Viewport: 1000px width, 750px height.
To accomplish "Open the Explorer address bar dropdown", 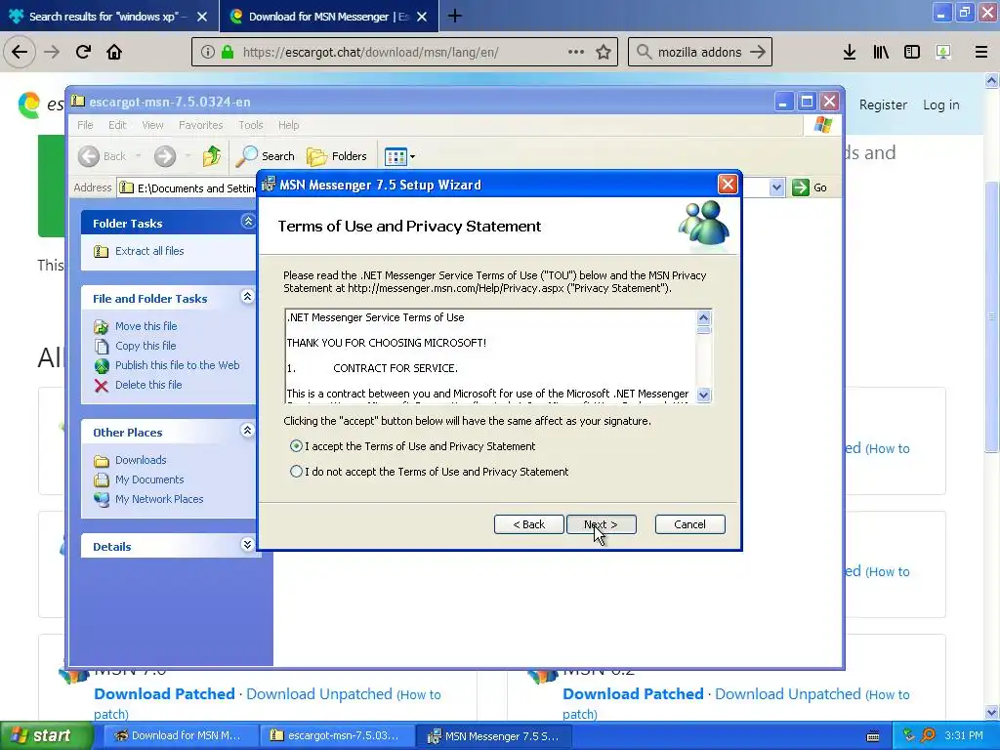I will click(776, 187).
